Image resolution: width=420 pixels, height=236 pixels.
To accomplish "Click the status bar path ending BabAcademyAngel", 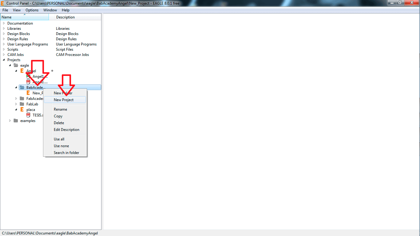I will tap(50, 233).
